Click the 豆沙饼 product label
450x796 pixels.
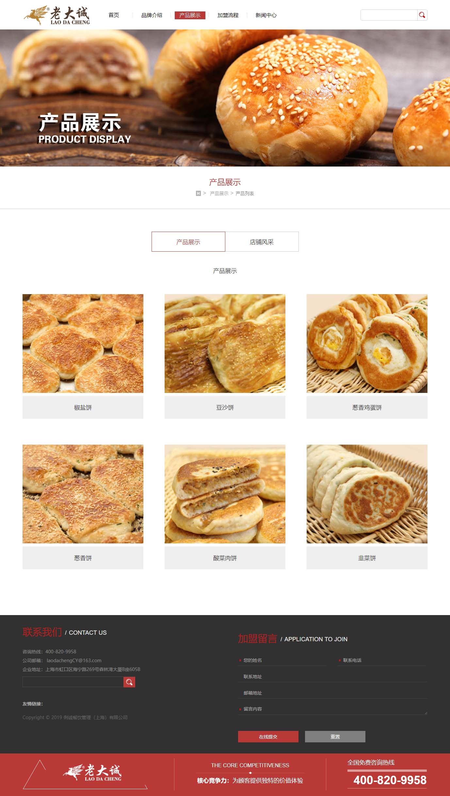coord(225,408)
